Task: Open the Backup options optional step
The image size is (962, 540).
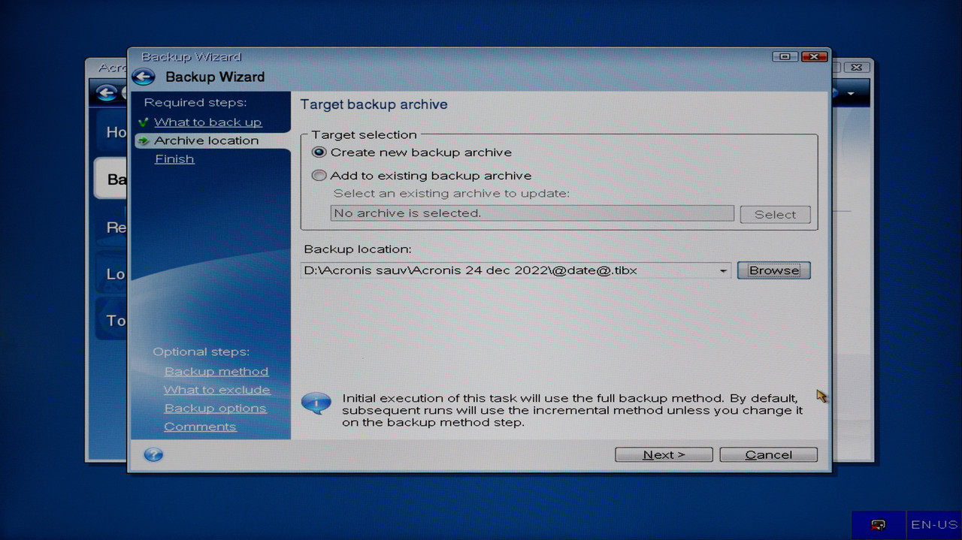Action: pos(216,408)
